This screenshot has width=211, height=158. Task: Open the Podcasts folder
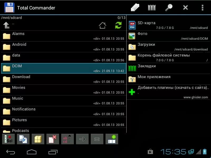coord(64,130)
